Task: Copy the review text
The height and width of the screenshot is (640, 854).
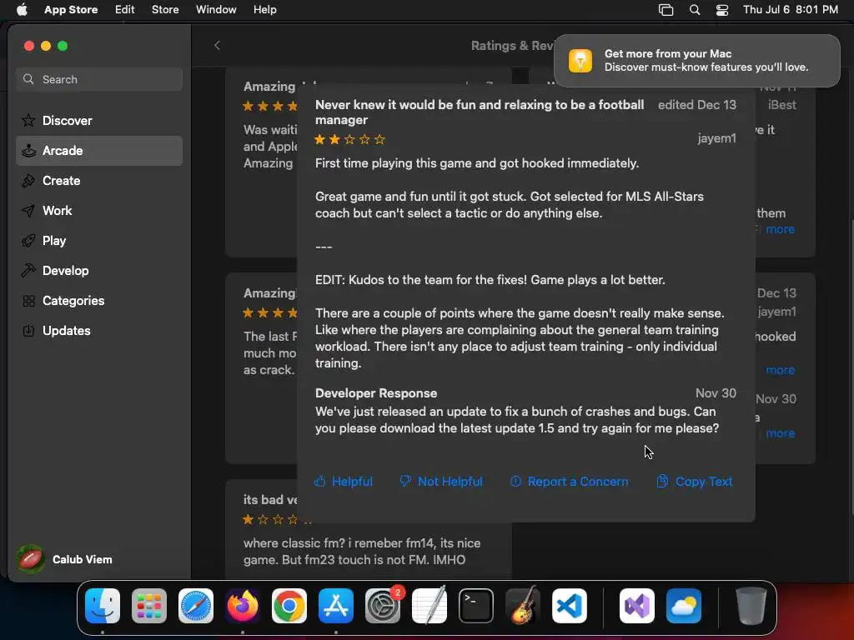Action: pos(695,481)
